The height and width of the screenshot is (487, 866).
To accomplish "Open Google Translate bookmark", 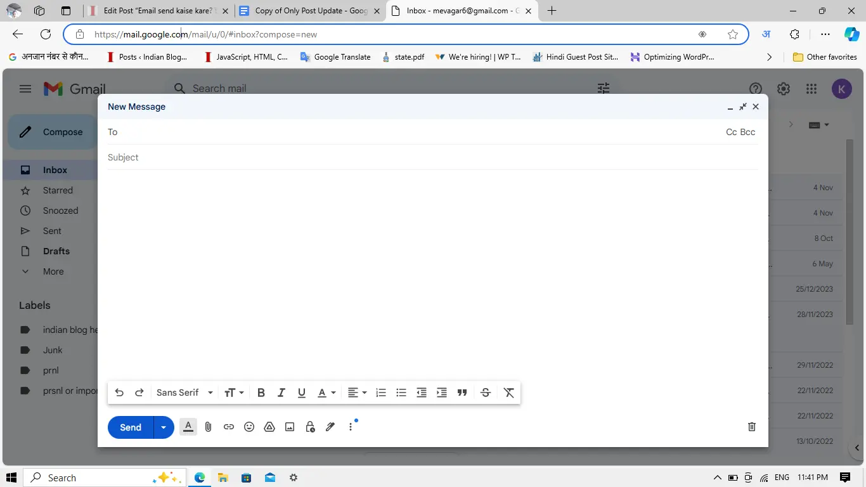I will pos(335,57).
